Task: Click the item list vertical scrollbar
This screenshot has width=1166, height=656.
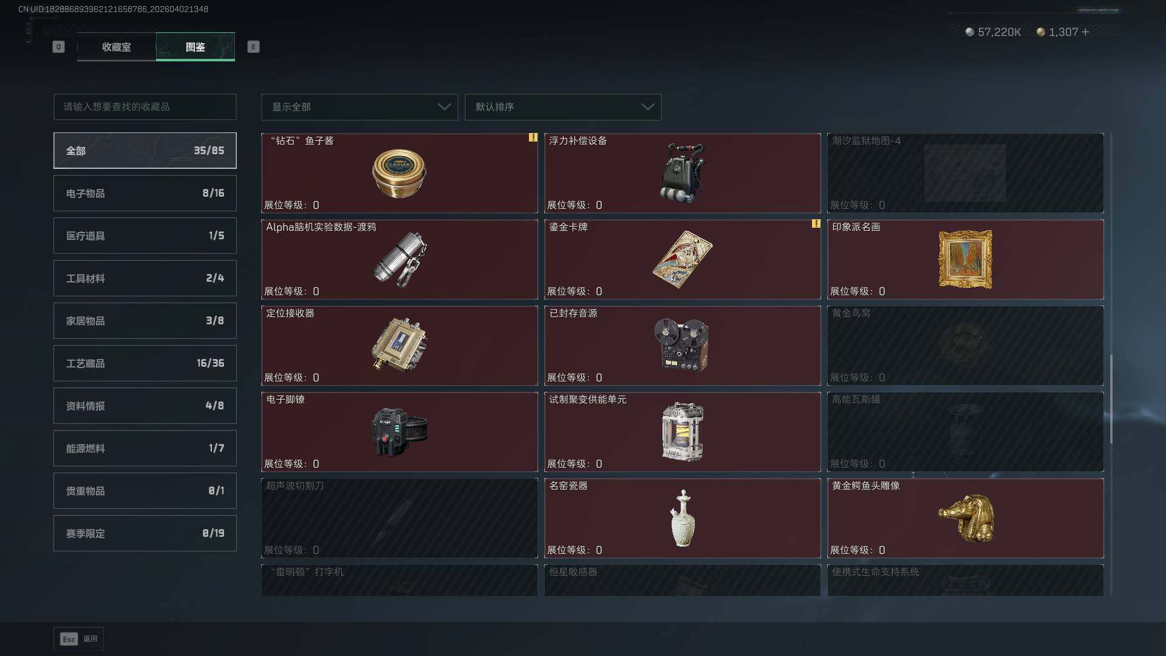Action: 1111,399
